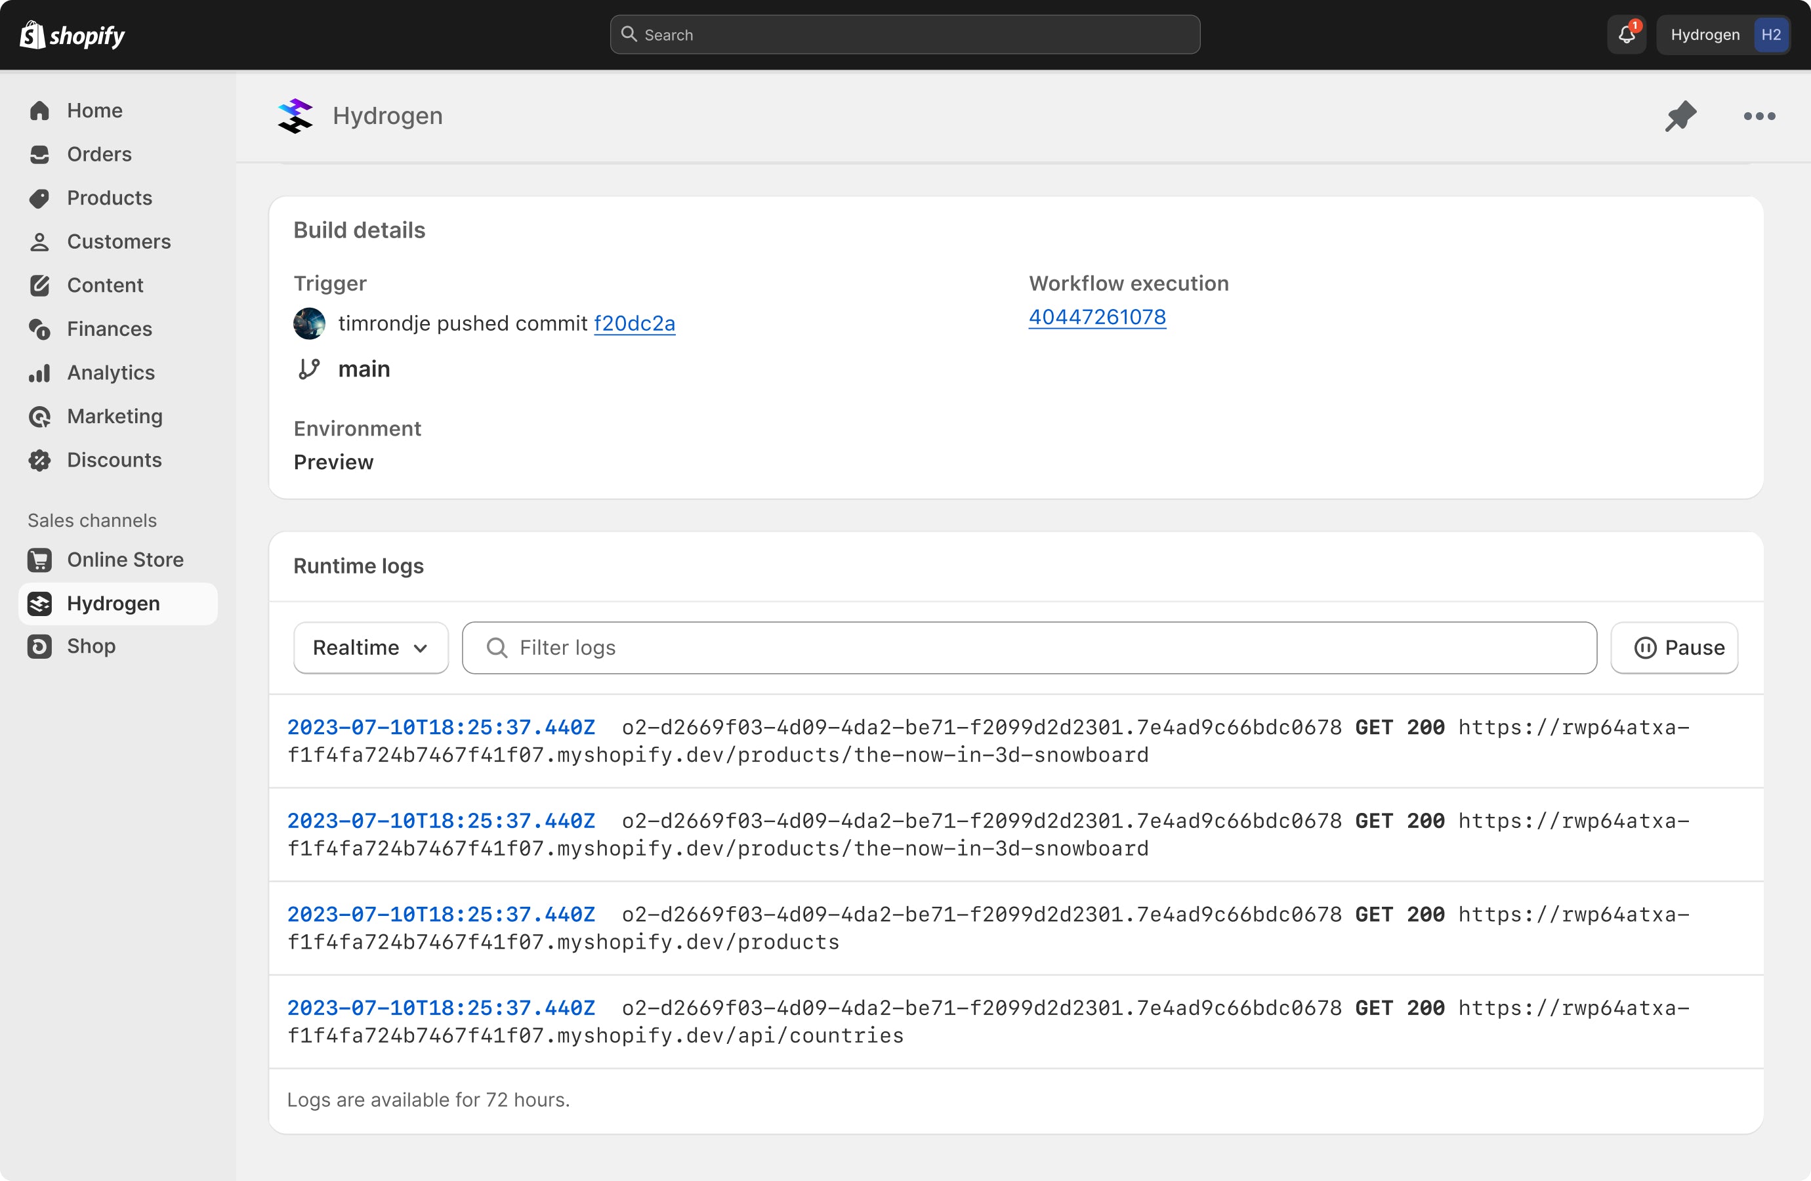
Task: Open commit link f20dc2a
Action: tap(634, 323)
